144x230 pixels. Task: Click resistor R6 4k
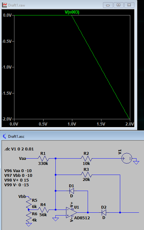29,216
